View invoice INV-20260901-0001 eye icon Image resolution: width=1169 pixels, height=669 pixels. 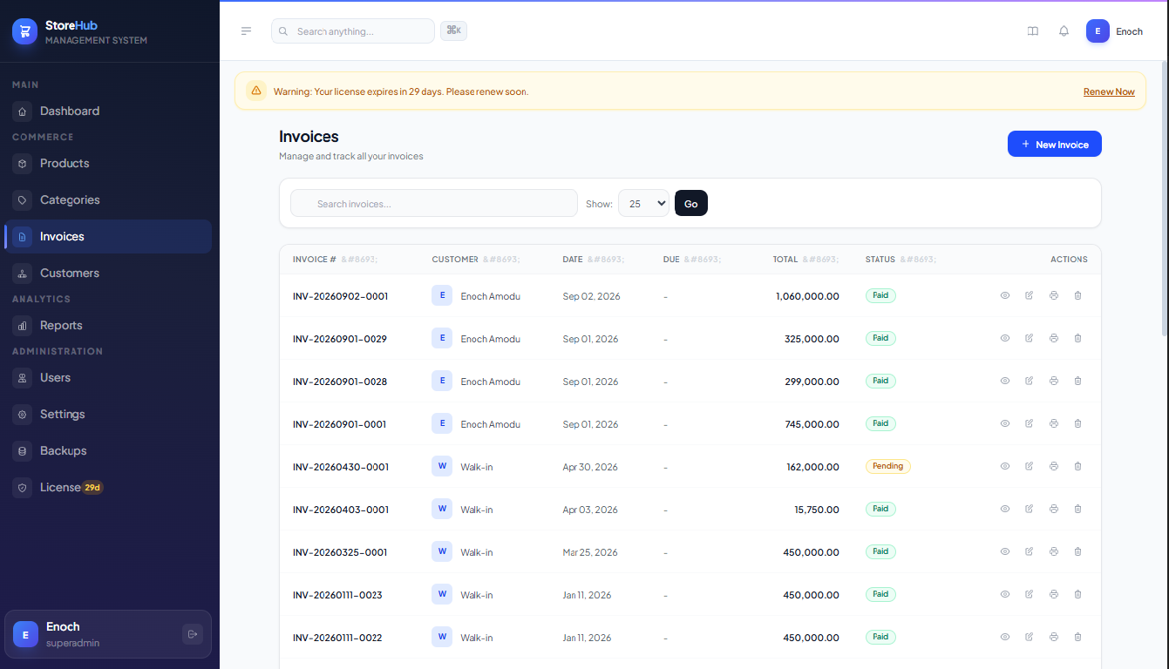pyautogui.click(x=1005, y=424)
